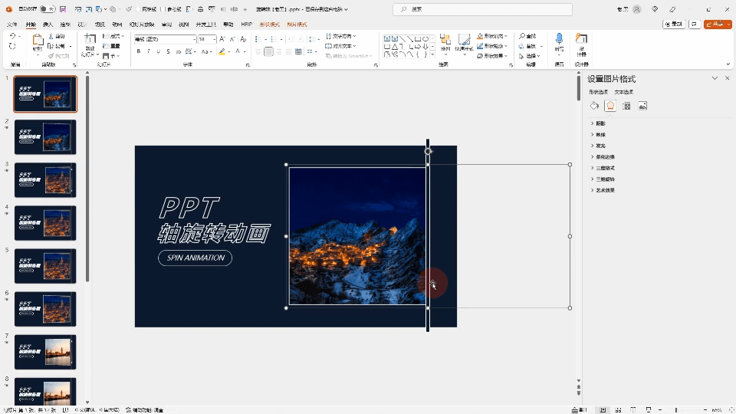Select slide 7 thumbnail
Screen dimensions: 736x414
45,352
